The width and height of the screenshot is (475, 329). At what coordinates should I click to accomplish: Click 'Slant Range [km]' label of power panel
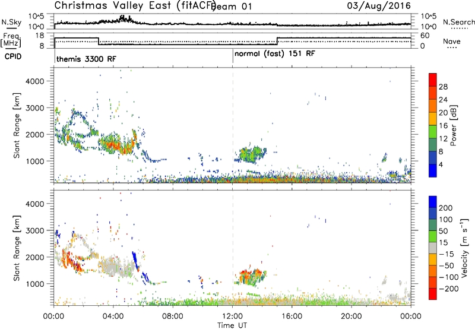click(x=17, y=125)
